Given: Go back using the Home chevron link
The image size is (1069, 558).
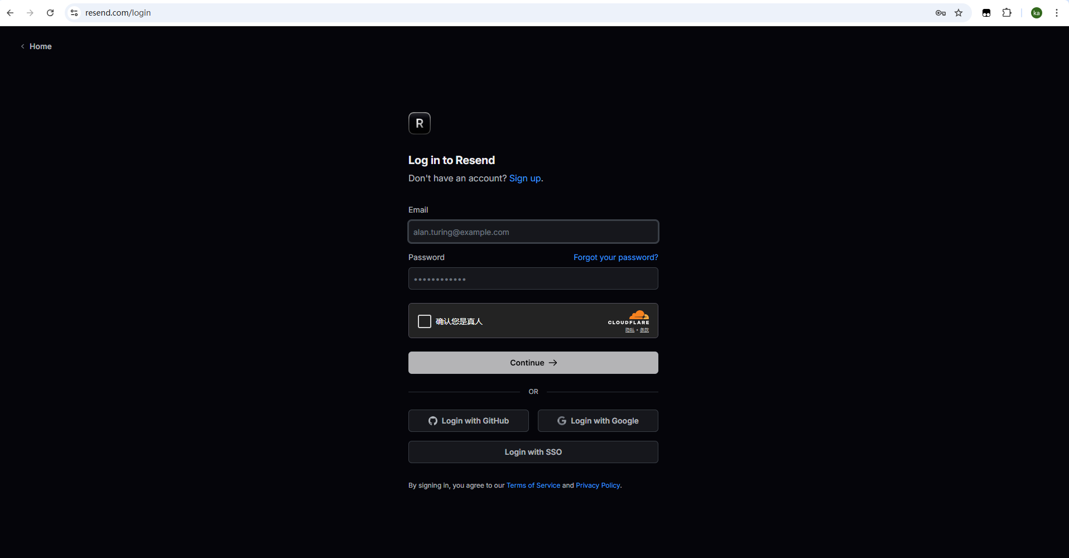Looking at the screenshot, I should click(x=36, y=46).
